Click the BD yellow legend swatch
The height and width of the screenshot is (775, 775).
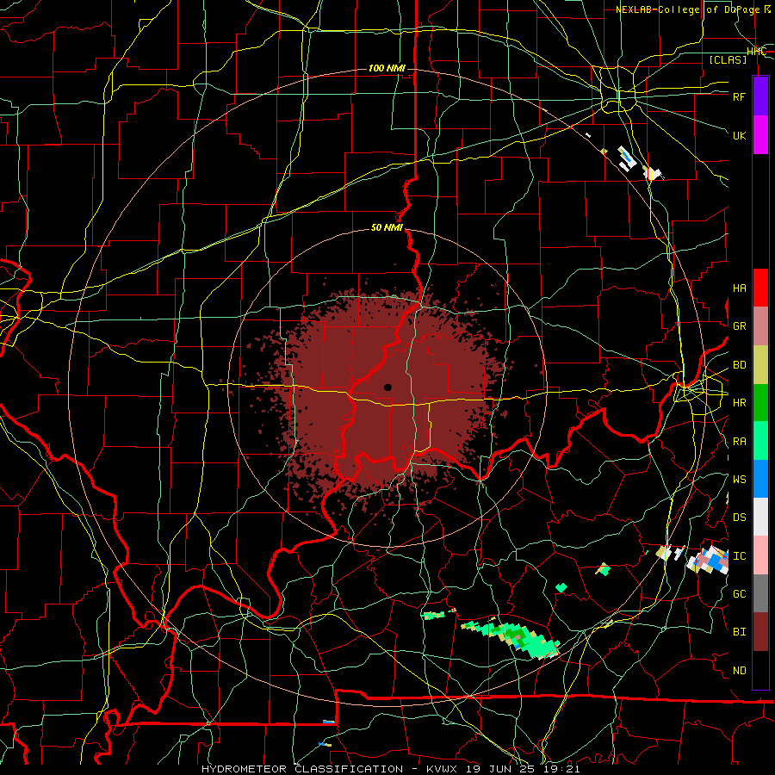[760, 365]
